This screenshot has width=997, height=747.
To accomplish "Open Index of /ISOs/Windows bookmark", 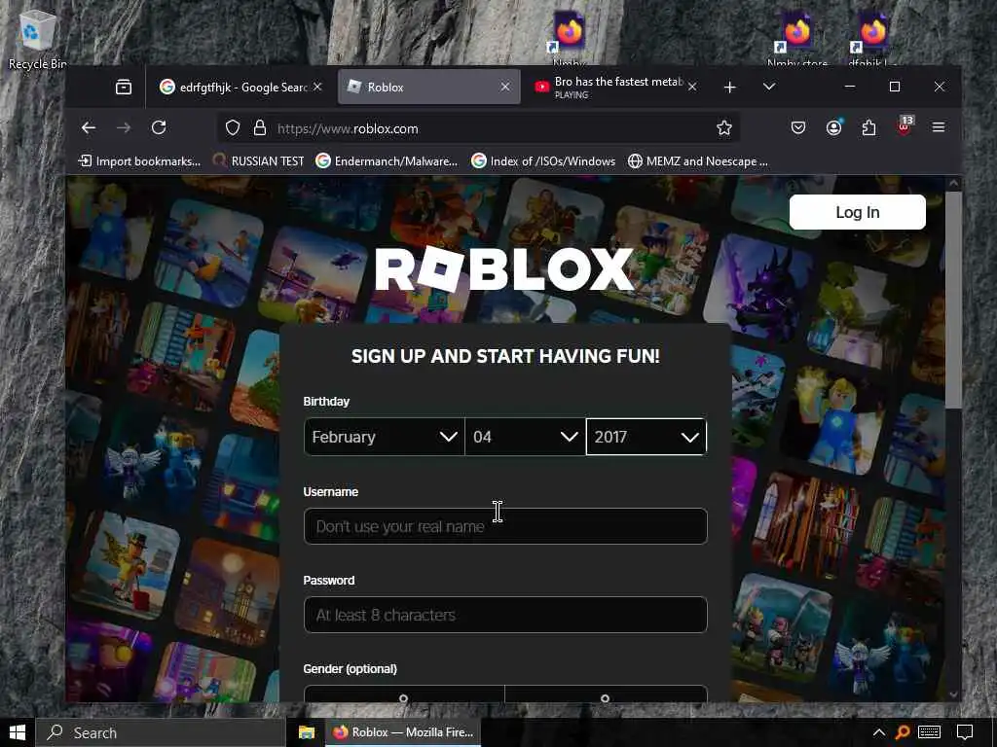I will (x=543, y=161).
